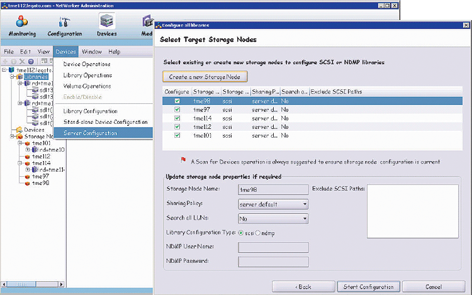Click Start Configuration button
Image resolution: width=472 pixels, height=295 pixels.
tap(368, 287)
